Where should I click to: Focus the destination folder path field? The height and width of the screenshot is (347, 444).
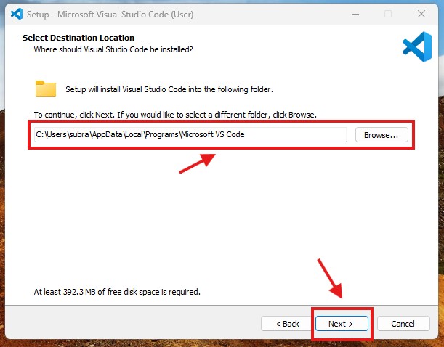pyautogui.click(x=189, y=134)
